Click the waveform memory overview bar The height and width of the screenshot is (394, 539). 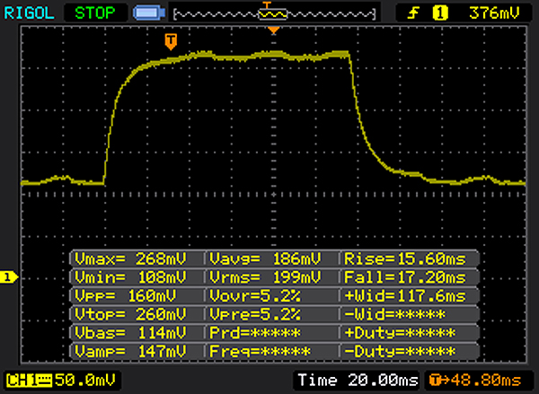point(274,14)
